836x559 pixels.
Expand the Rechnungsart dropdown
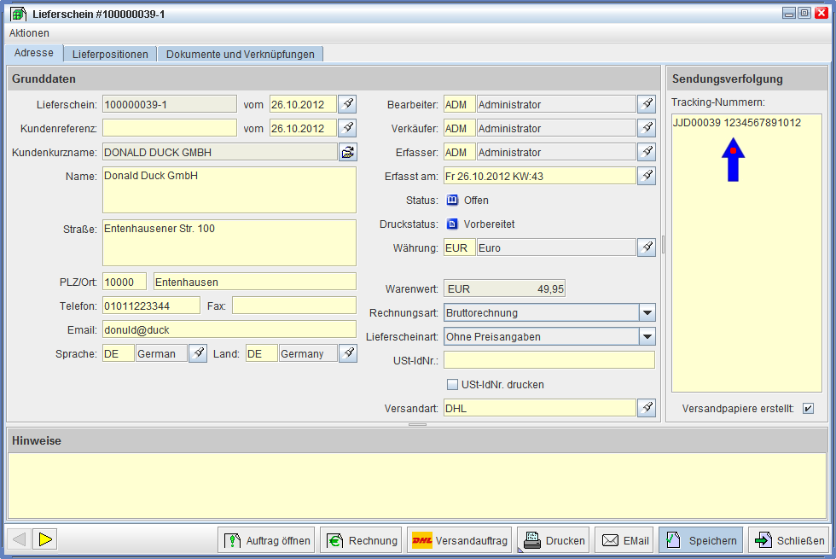(x=647, y=312)
